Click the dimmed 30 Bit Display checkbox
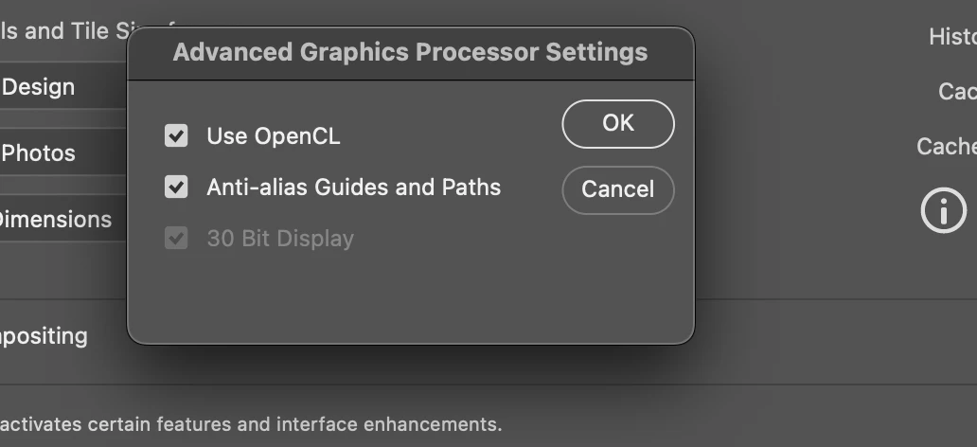The image size is (977, 447). 176,238
